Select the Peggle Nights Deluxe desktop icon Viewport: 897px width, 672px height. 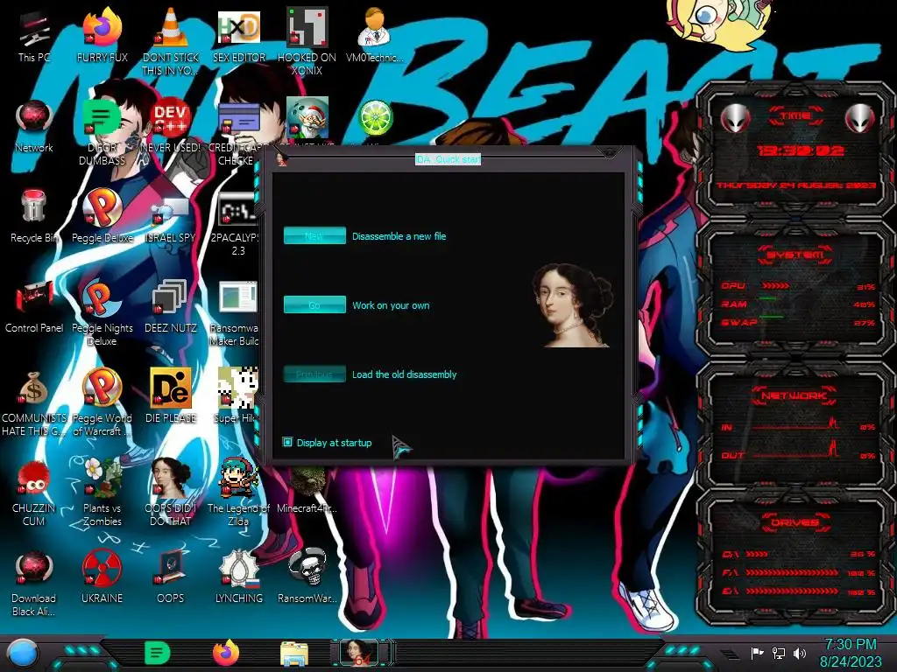tap(102, 313)
